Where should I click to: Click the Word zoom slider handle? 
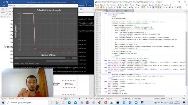(79, 99)
